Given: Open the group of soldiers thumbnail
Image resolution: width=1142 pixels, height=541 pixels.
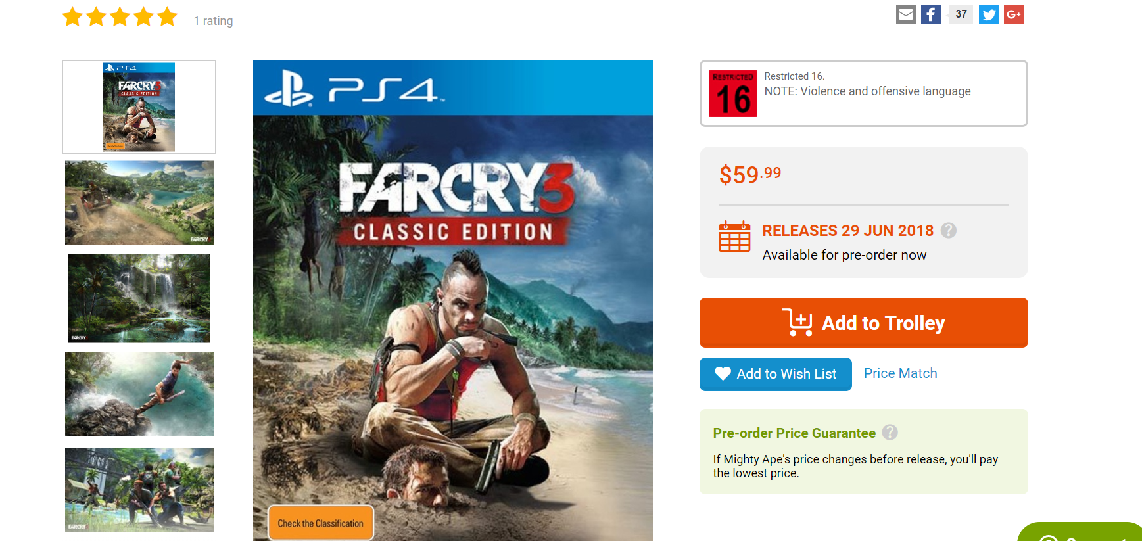Looking at the screenshot, I should tap(139, 490).
